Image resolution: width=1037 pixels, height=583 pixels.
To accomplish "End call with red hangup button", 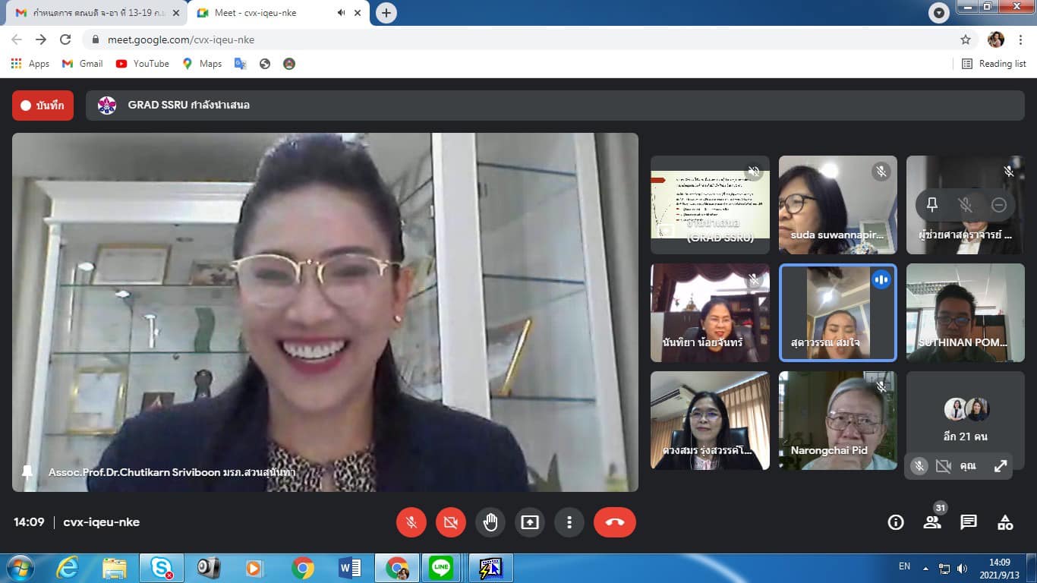I will point(614,522).
